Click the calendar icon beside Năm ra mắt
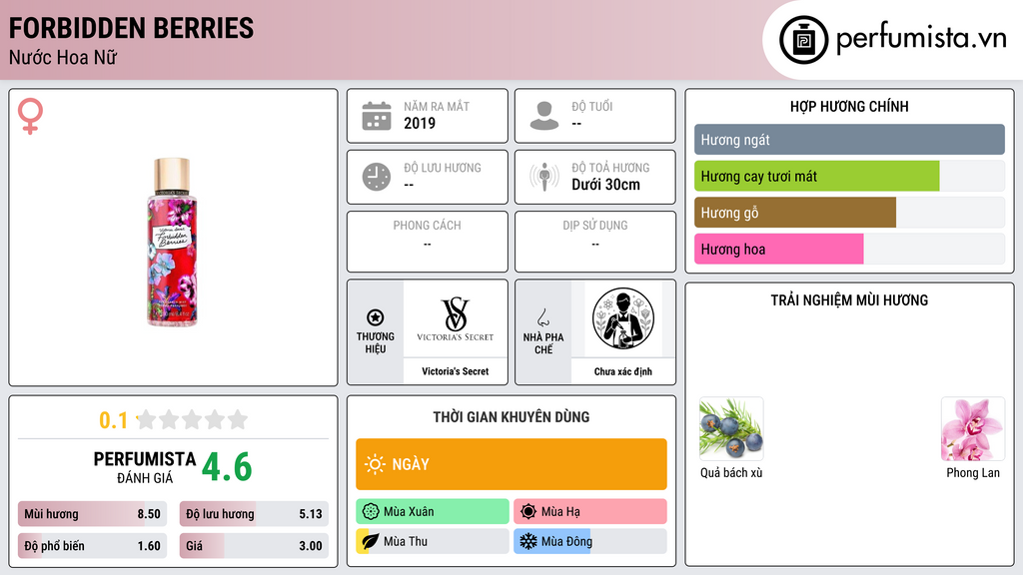 [377, 116]
